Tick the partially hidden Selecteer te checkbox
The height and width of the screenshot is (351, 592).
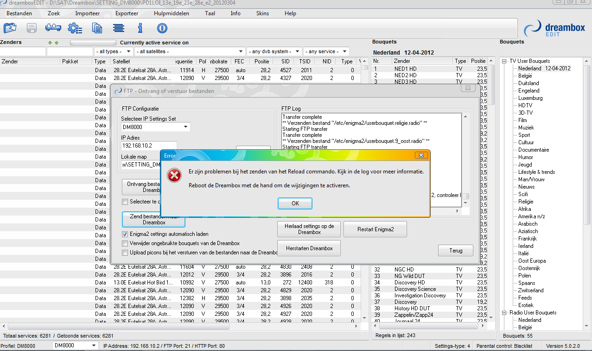click(x=125, y=202)
